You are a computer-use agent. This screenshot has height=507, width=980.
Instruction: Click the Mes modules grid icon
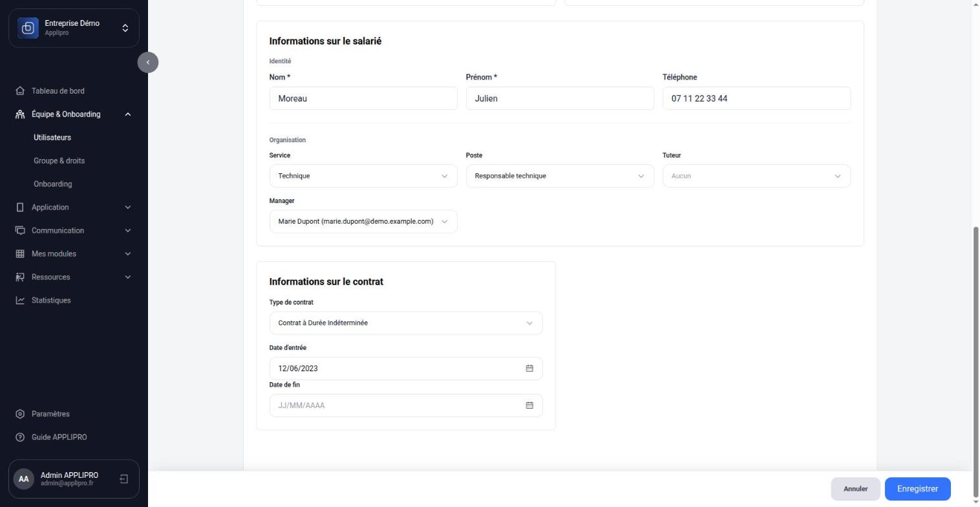tap(20, 254)
